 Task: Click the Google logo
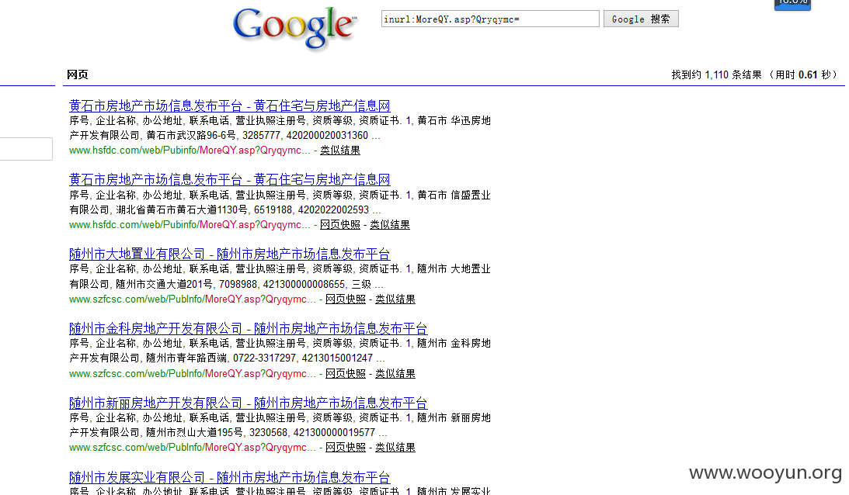point(295,28)
